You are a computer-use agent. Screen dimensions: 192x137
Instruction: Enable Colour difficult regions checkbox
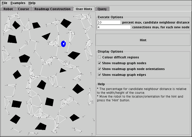[x=100, y=57]
